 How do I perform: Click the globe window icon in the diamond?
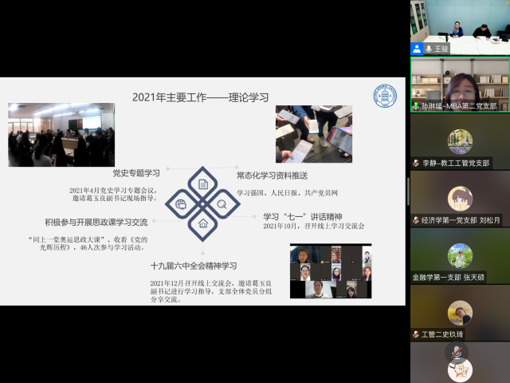tap(182, 204)
